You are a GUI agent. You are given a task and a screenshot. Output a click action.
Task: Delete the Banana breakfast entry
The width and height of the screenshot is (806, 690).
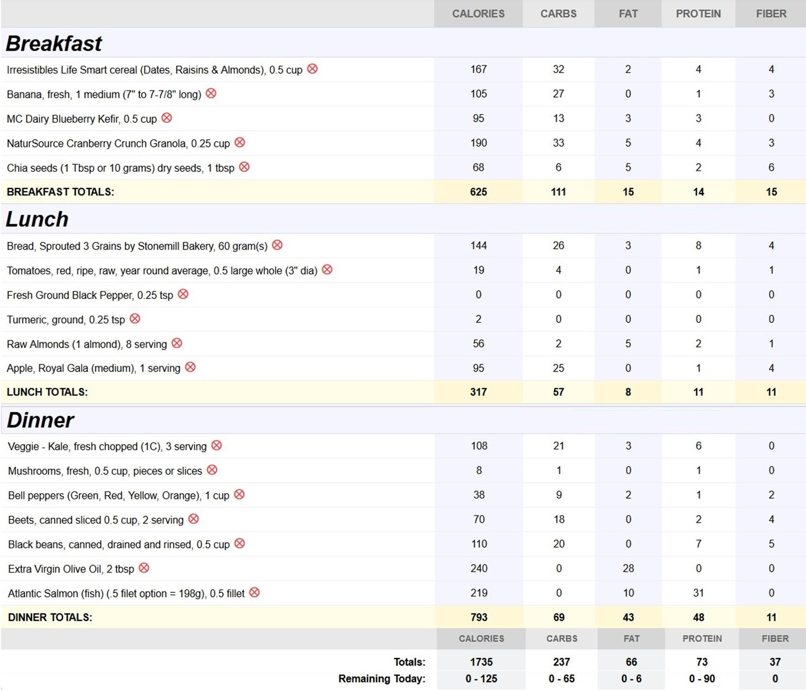(x=211, y=94)
